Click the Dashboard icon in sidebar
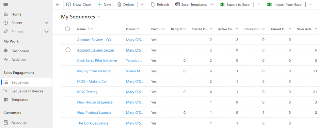Viewport: 319px width, 128px height. 6,51
